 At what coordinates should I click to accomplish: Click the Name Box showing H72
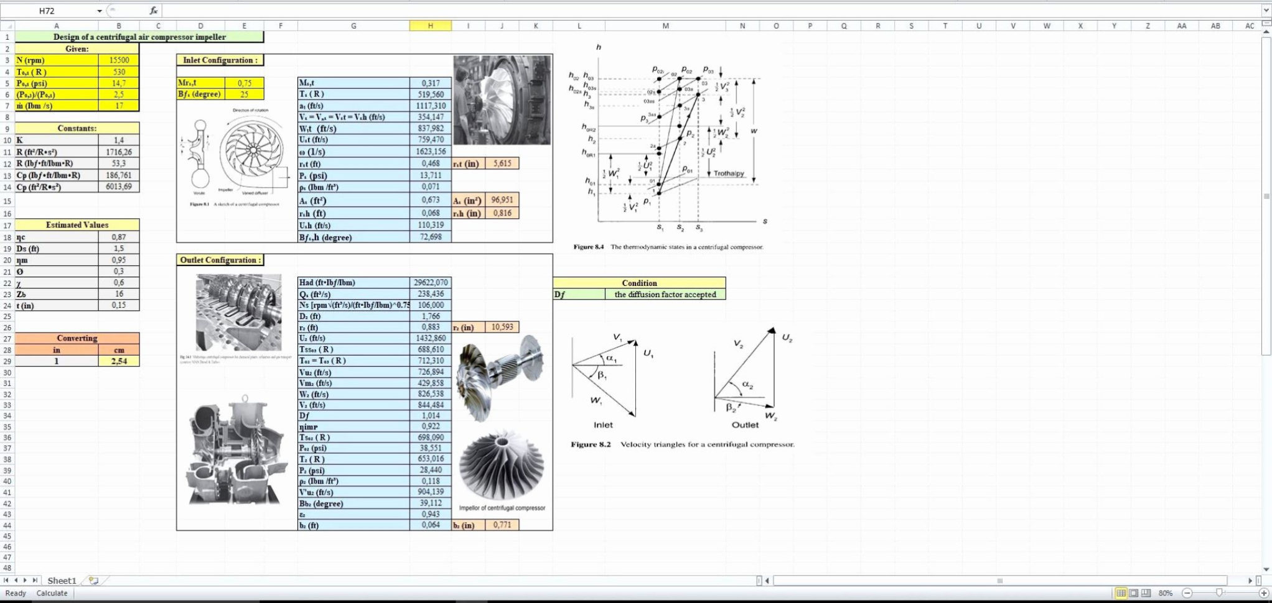47,11
